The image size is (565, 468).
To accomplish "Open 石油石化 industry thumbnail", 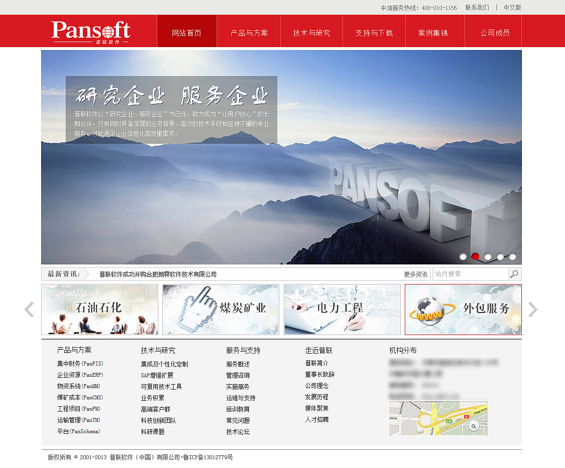I will pyautogui.click(x=99, y=309).
